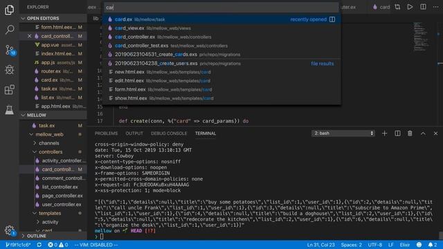Screen dimensions: 443x249
Task: Open the terminal selector 2: bash dropdown
Action: coord(343,133)
